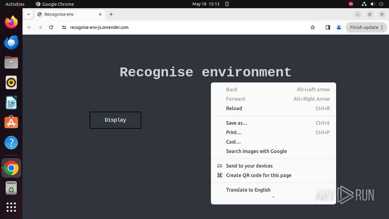The image size is (389, 219).
Task: Open the notifications bell in the top bar
Action: point(227,4)
